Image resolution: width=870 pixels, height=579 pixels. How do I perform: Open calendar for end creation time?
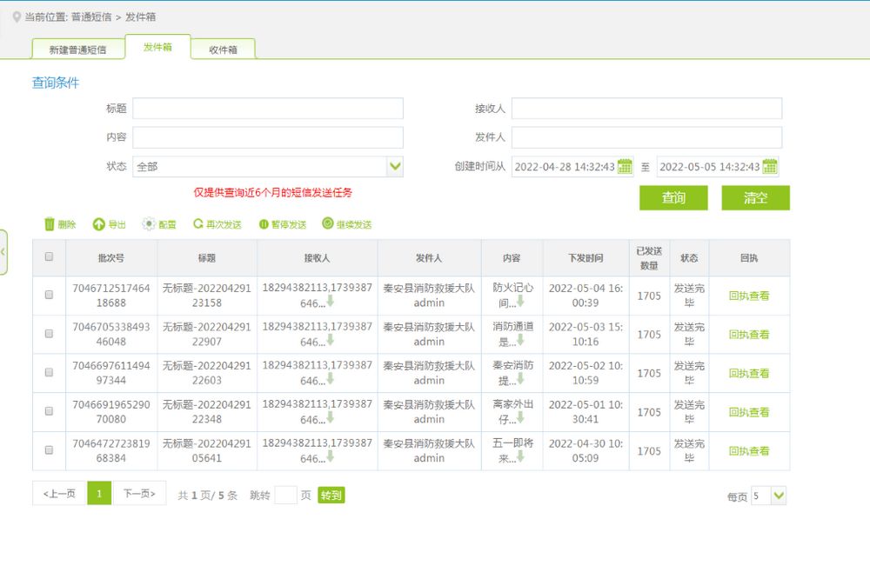coord(770,167)
